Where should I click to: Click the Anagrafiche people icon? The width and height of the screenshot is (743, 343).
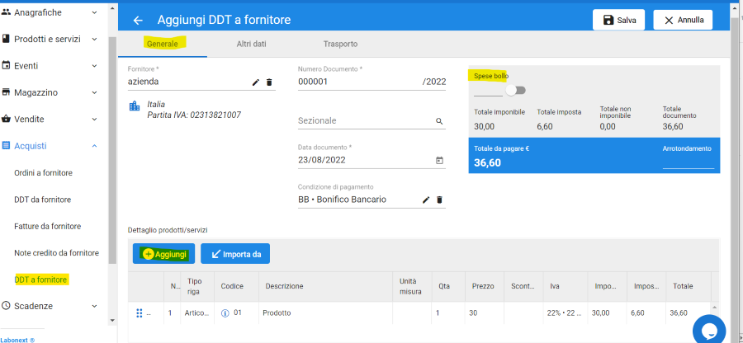click(x=6, y=12)
